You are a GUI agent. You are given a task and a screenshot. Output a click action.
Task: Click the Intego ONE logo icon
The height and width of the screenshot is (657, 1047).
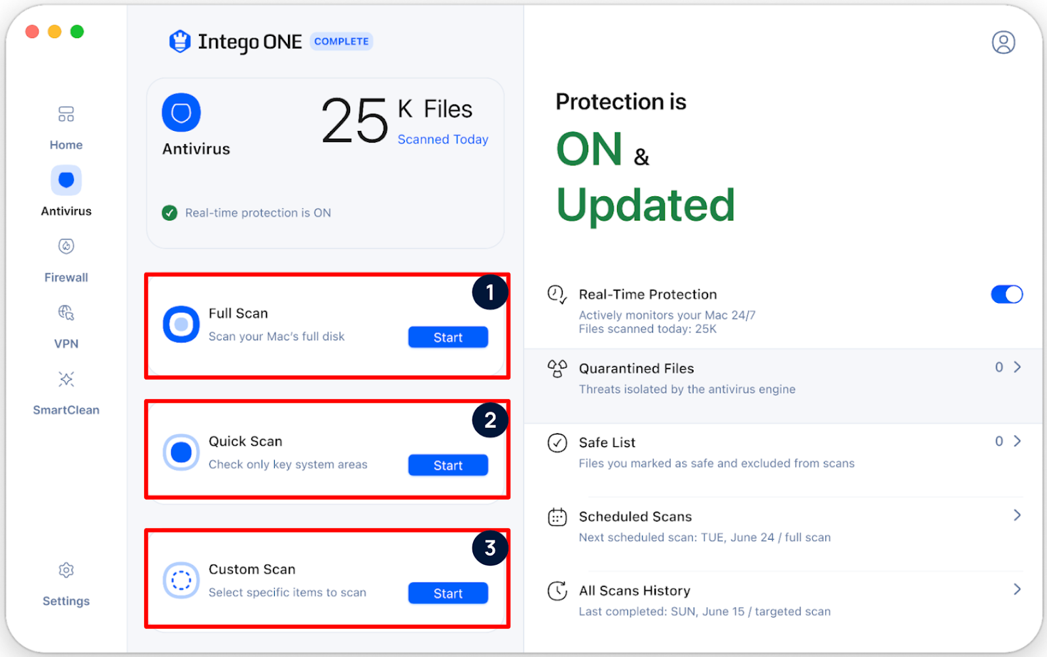click(180, 41)
